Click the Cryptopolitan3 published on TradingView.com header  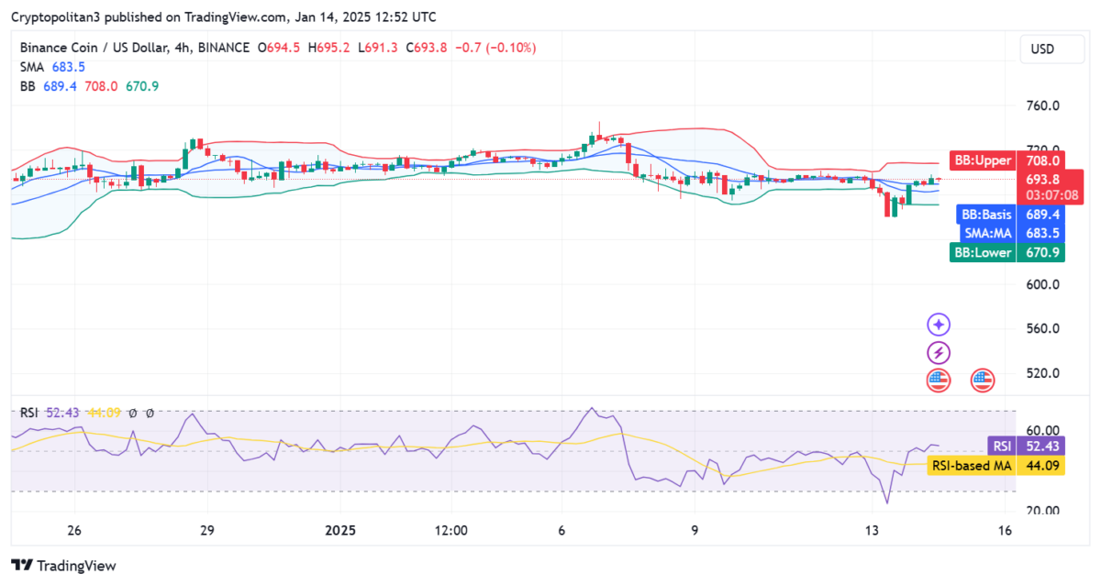(x=224, y=17)
